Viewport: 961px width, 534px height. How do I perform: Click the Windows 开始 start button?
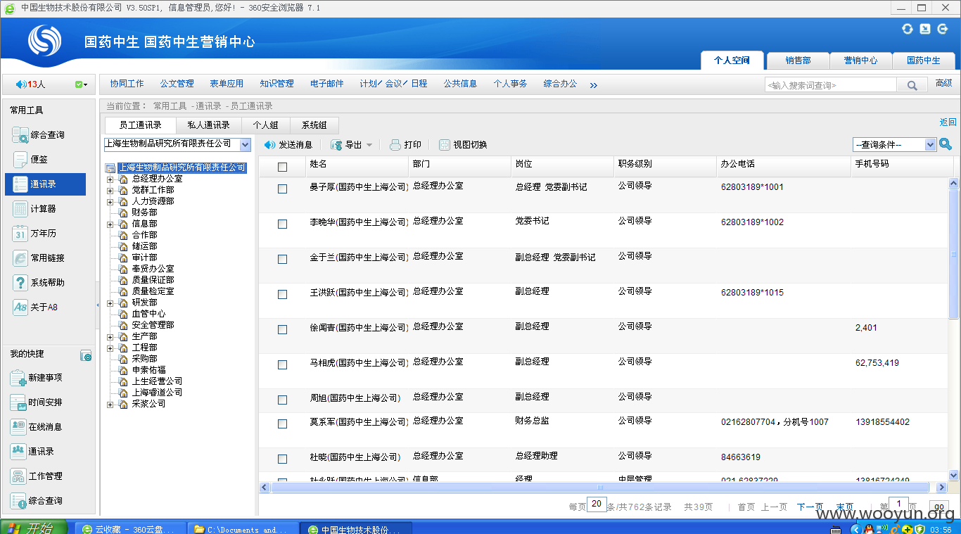click(x=33, y=528)
